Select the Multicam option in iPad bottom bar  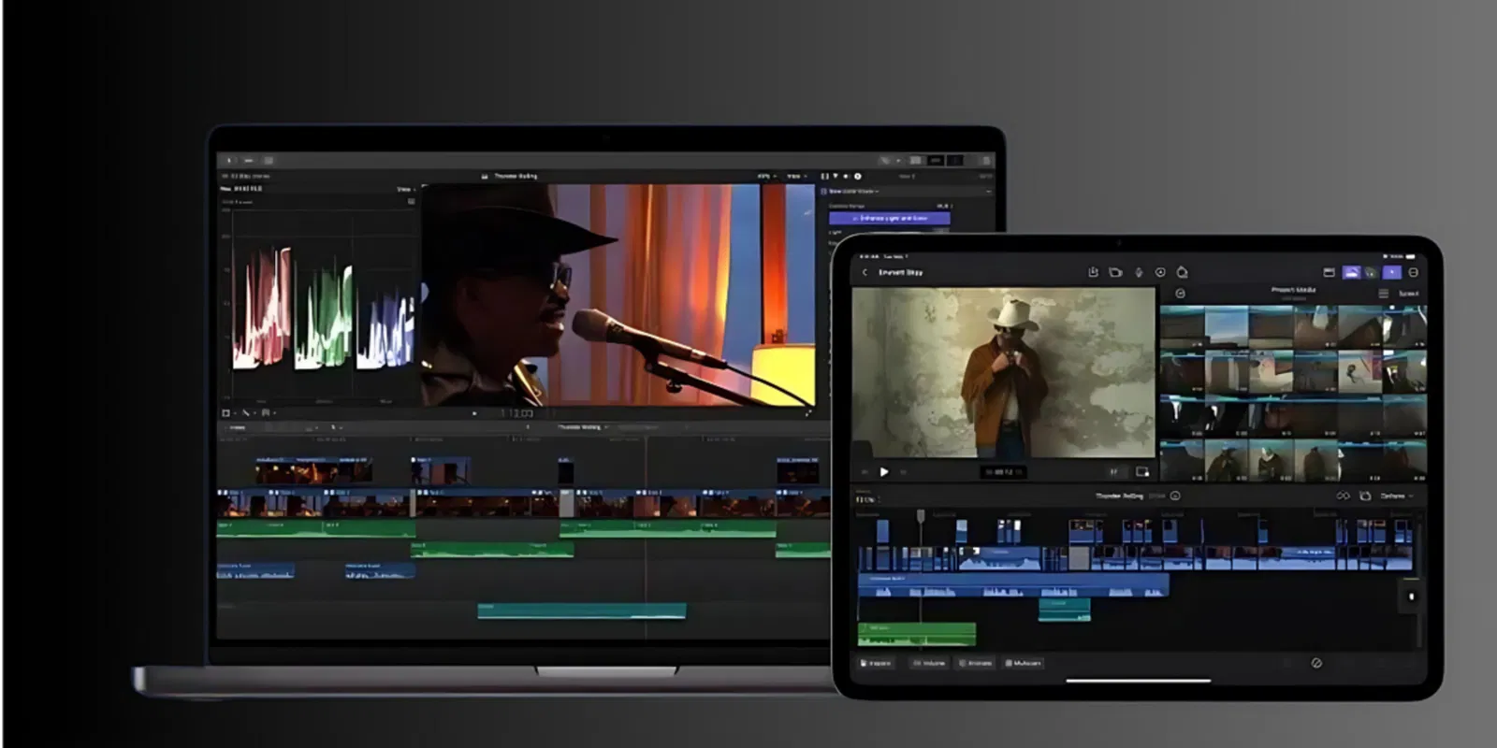pos(1023,663)
